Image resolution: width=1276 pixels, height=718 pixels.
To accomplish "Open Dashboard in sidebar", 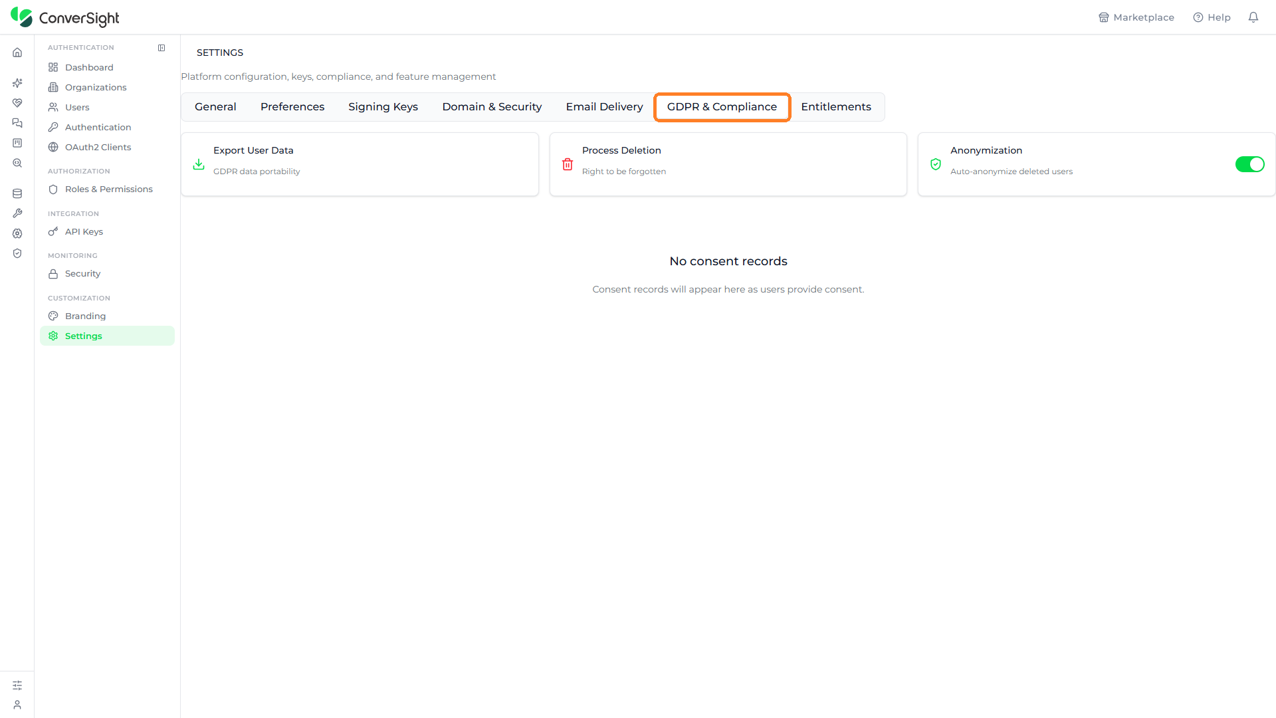I will click(107, 67).
